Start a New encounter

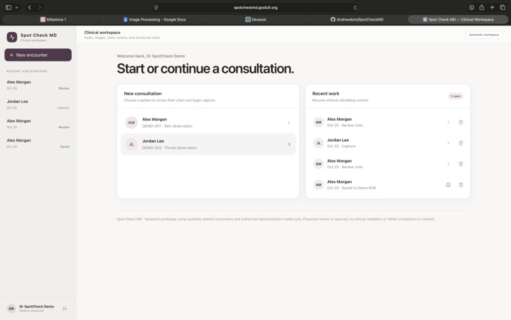pos(38,55)
